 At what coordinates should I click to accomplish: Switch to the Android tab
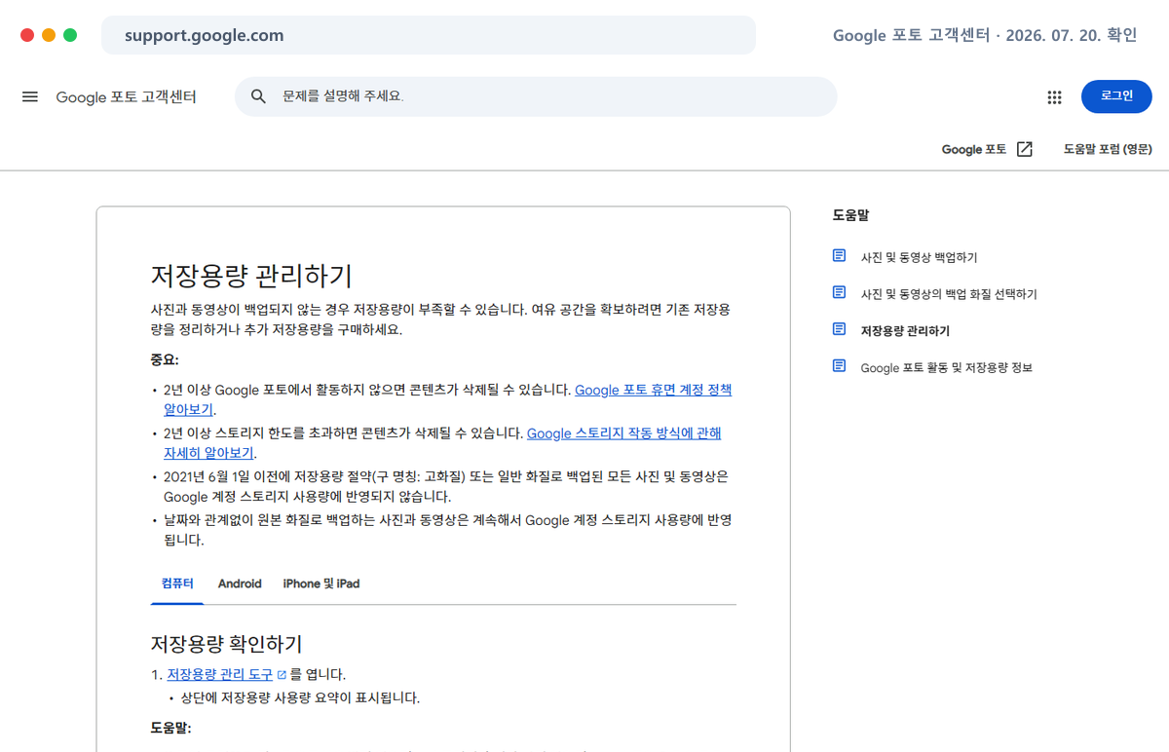click(x=240, y=583)
